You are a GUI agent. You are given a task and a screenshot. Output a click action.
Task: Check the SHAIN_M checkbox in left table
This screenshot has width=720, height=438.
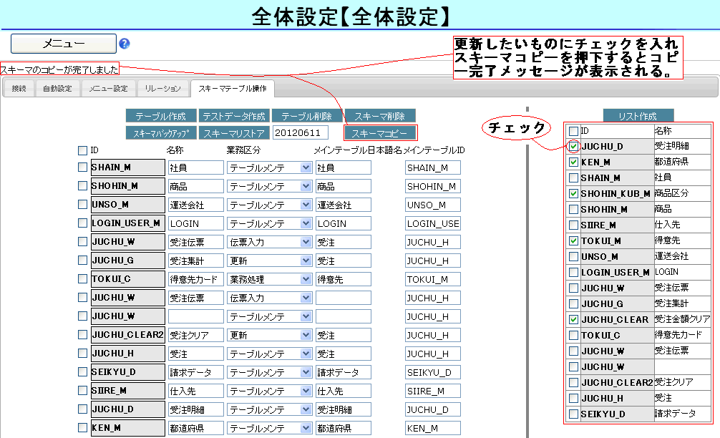coord(82,167)
